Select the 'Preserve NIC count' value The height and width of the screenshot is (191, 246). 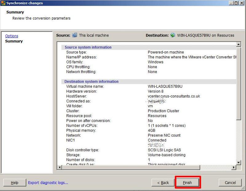(x=164, y=135)
